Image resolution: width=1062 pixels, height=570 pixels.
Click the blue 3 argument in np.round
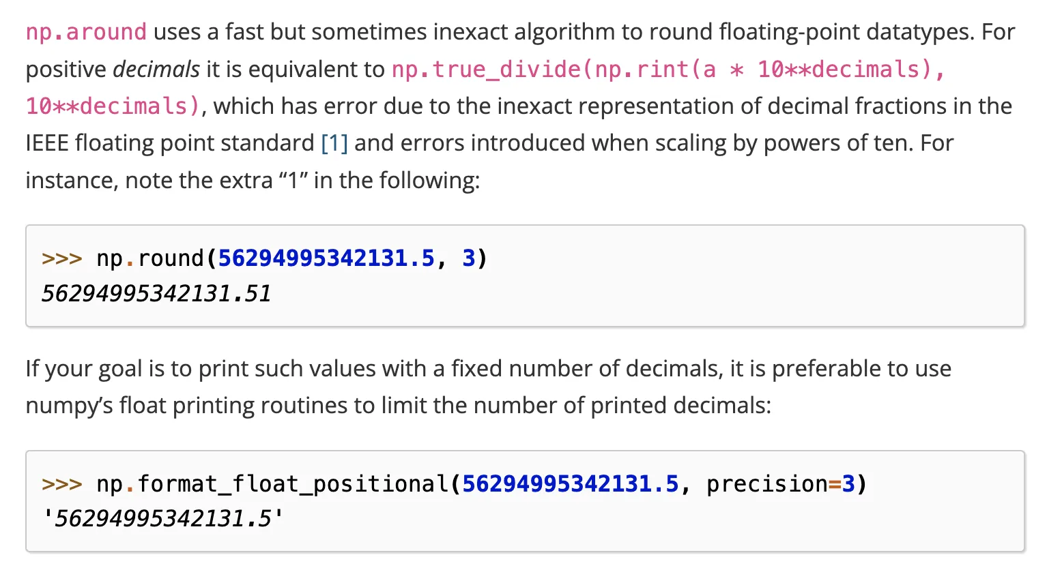(468, 258)
